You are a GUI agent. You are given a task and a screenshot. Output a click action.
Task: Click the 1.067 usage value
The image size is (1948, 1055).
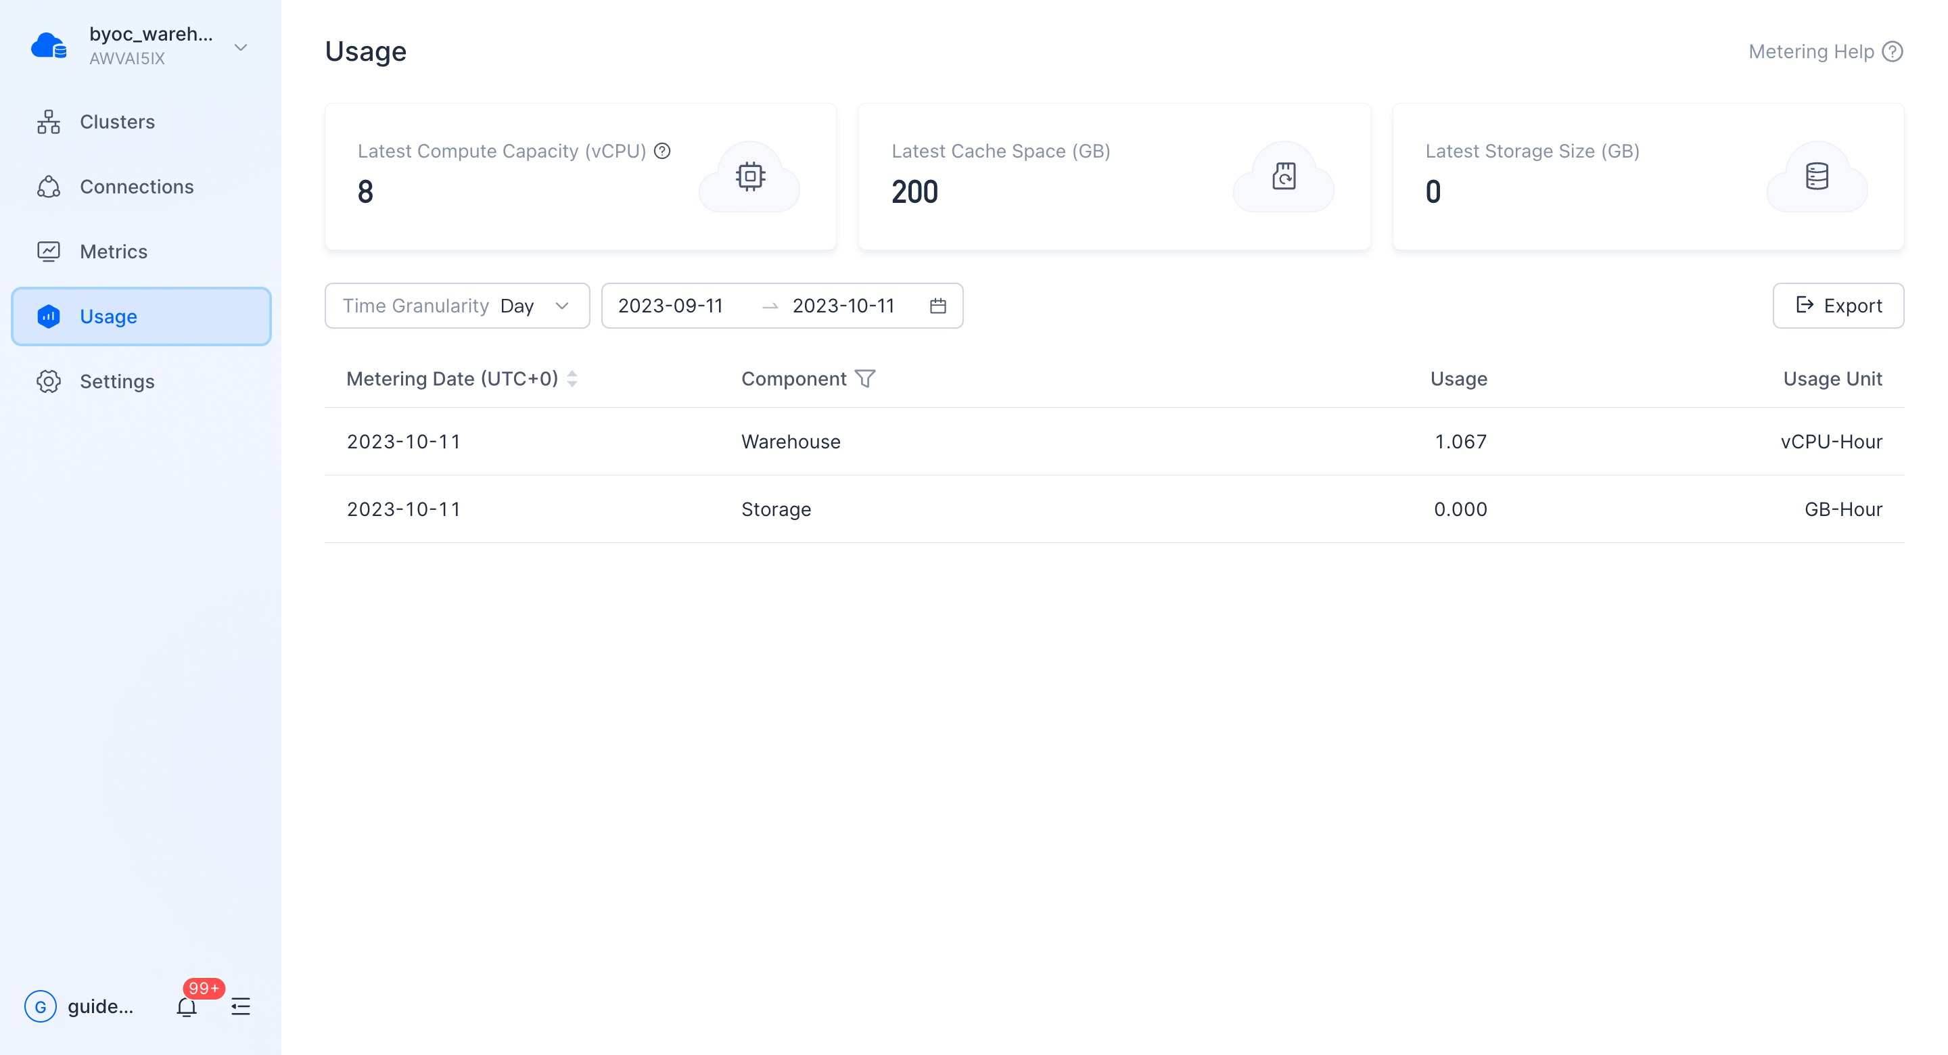tap(1460, 442)
